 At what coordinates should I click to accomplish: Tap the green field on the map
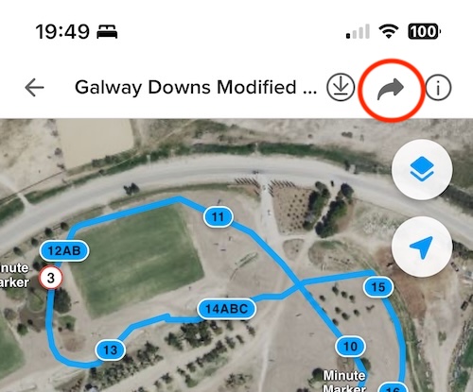pyautogui.click(x=137, y=260)
